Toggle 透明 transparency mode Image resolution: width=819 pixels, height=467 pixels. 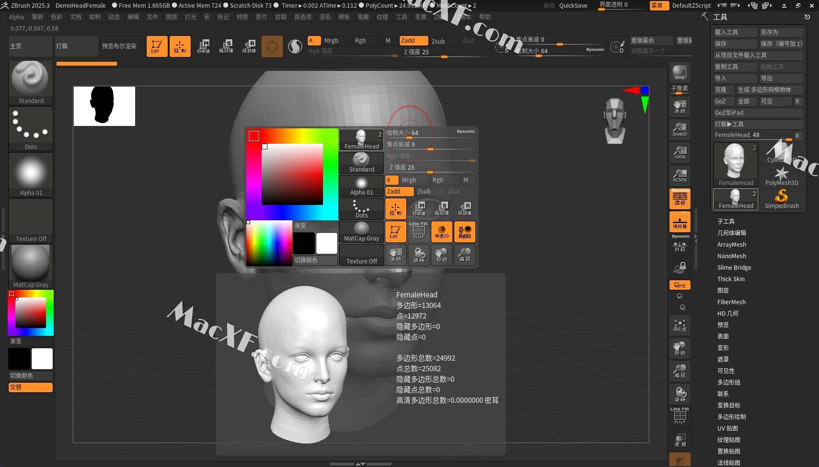(x=680, y=440)
